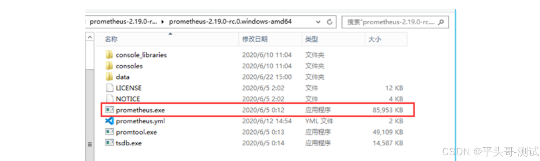Select the tsdb.exe file name
540x161 pixels.
click(129, 143)
